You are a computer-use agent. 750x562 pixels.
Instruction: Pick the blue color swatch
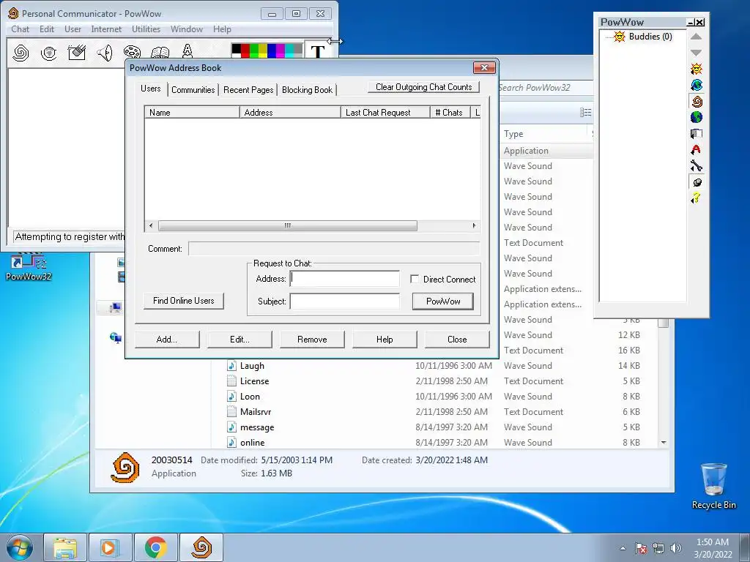(x=272, y=50)
